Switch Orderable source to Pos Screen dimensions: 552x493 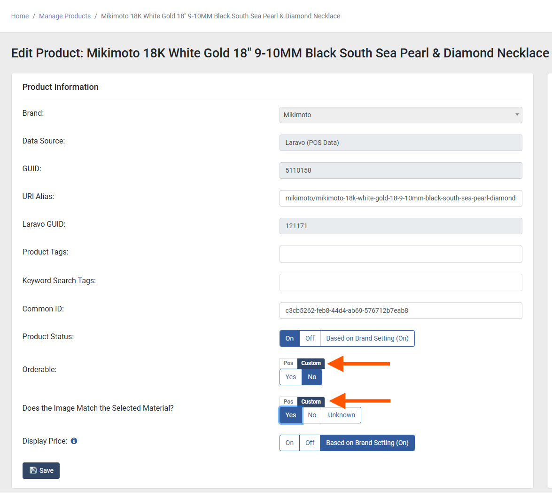point(288,363)
